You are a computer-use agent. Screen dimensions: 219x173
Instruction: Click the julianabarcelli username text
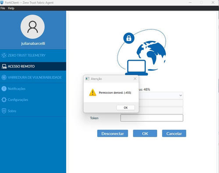33,43
